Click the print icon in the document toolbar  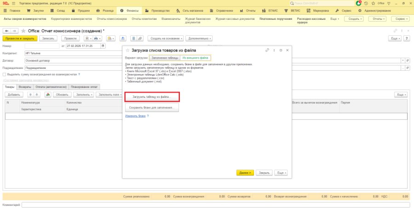point(96,39)
